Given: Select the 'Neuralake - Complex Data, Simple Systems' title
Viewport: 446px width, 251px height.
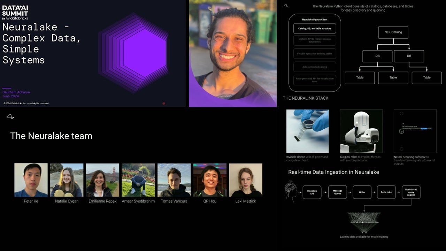Looking at the screenshot, I should coord(42,44).
